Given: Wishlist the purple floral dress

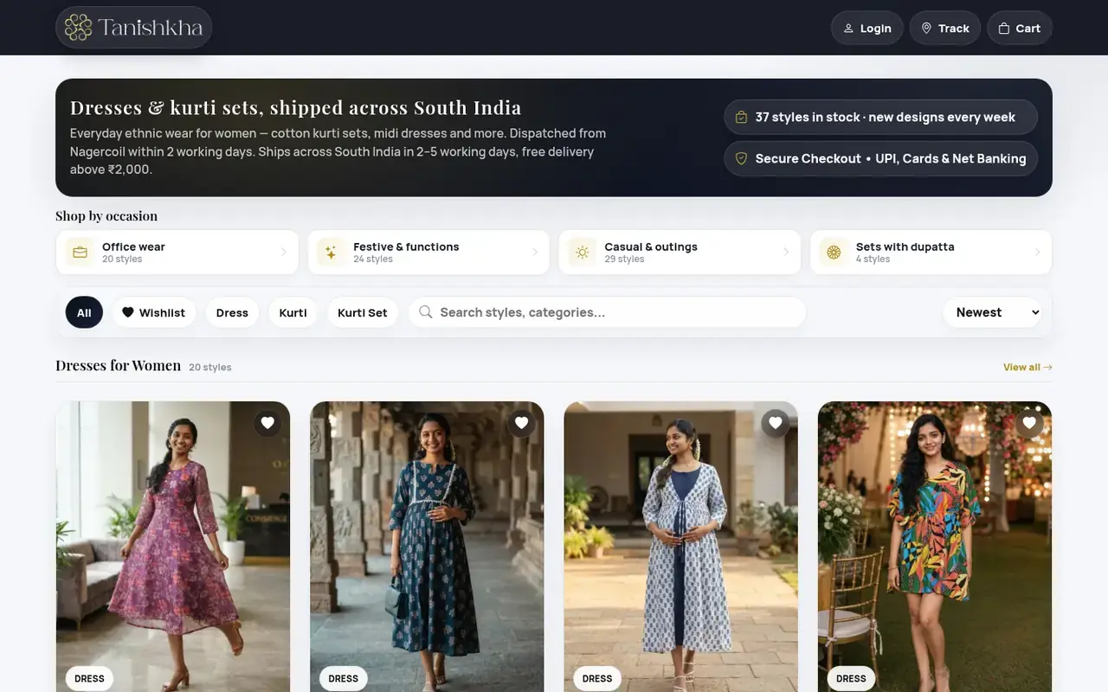Looking at the screenshot, I should (267, 423).
